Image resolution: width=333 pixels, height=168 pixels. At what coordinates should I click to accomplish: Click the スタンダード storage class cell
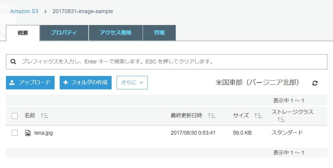pos(287,133)
